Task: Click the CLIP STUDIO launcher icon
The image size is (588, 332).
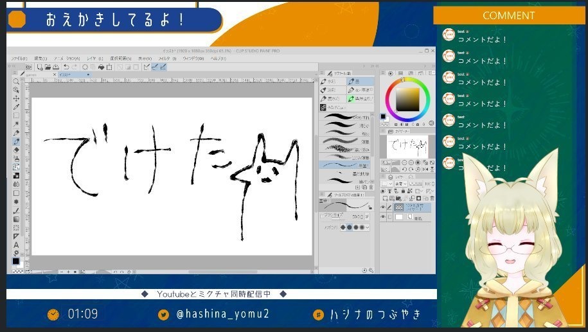Action: (x=28, y=67)
